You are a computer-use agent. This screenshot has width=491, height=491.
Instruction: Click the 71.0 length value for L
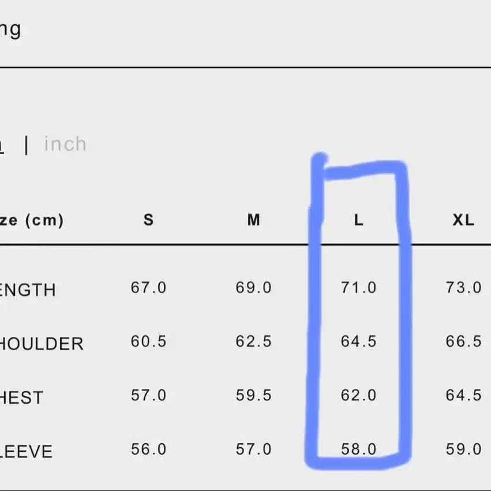click(358, 287)
